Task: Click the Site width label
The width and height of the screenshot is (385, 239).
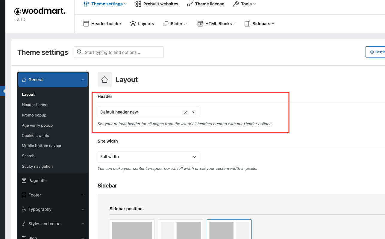Action: pos(108,141)
